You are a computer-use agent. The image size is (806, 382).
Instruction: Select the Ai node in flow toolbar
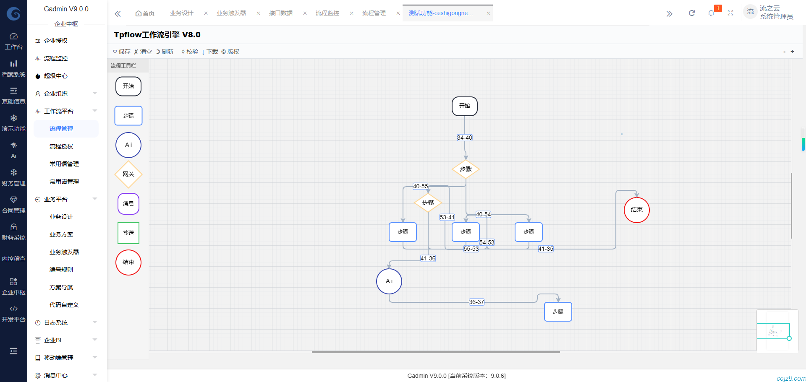pyautogui.click(x=128, y=145)
